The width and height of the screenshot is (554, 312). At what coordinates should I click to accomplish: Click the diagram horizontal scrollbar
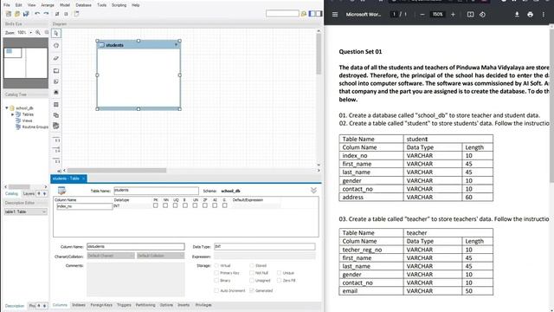[117, 170]
